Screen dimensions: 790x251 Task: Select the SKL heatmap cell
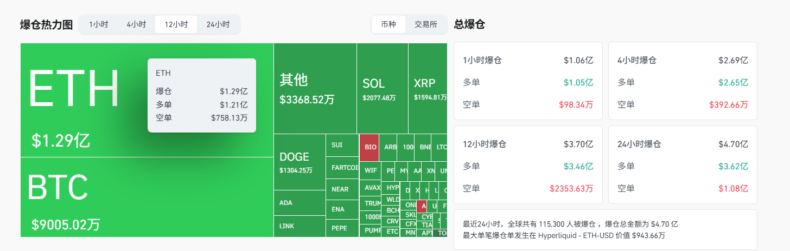408,215
